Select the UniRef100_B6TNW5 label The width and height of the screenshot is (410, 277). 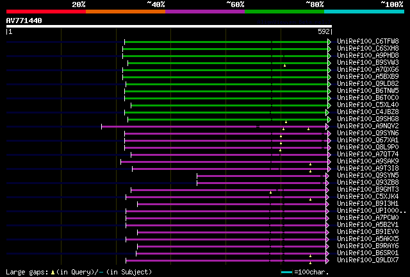pos(368,91)
